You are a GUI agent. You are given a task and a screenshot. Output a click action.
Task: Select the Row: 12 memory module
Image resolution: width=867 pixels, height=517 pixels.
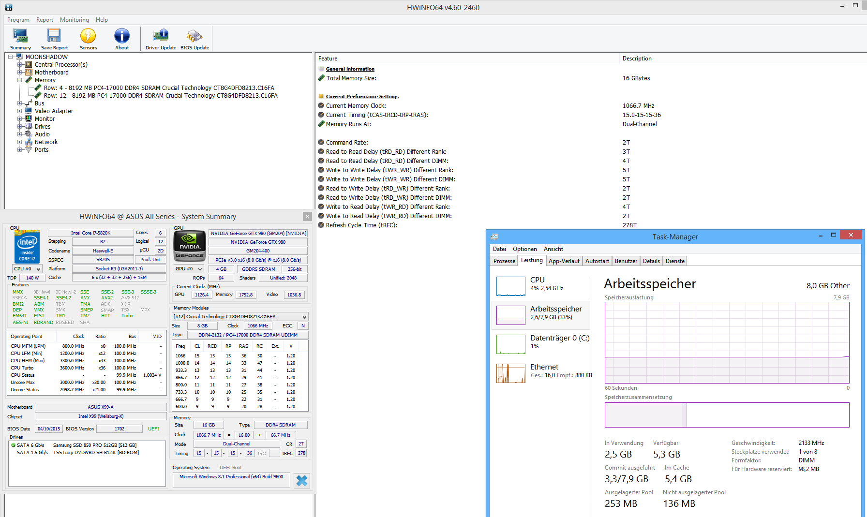click(x=161, y=96)
